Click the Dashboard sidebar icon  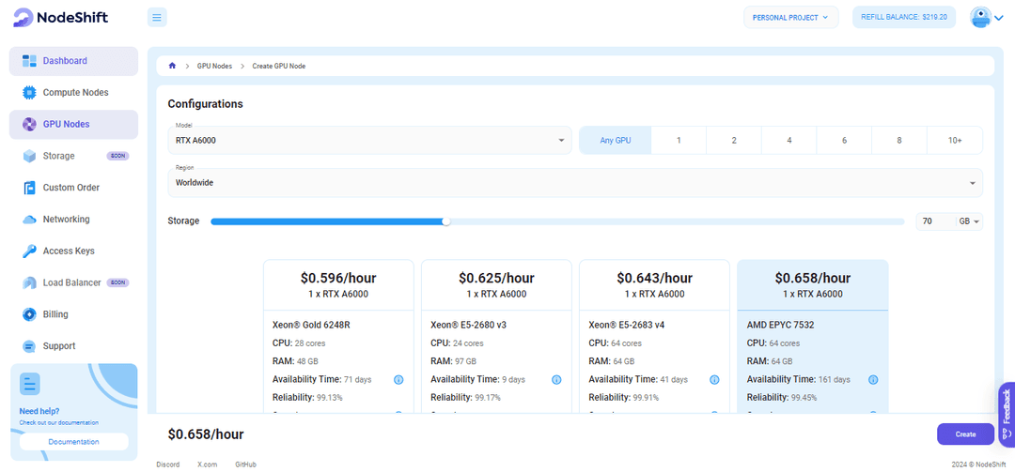(29, 61)
